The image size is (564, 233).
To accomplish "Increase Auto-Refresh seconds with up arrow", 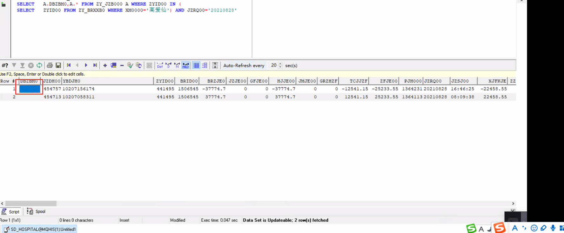I will pos(280,64).
